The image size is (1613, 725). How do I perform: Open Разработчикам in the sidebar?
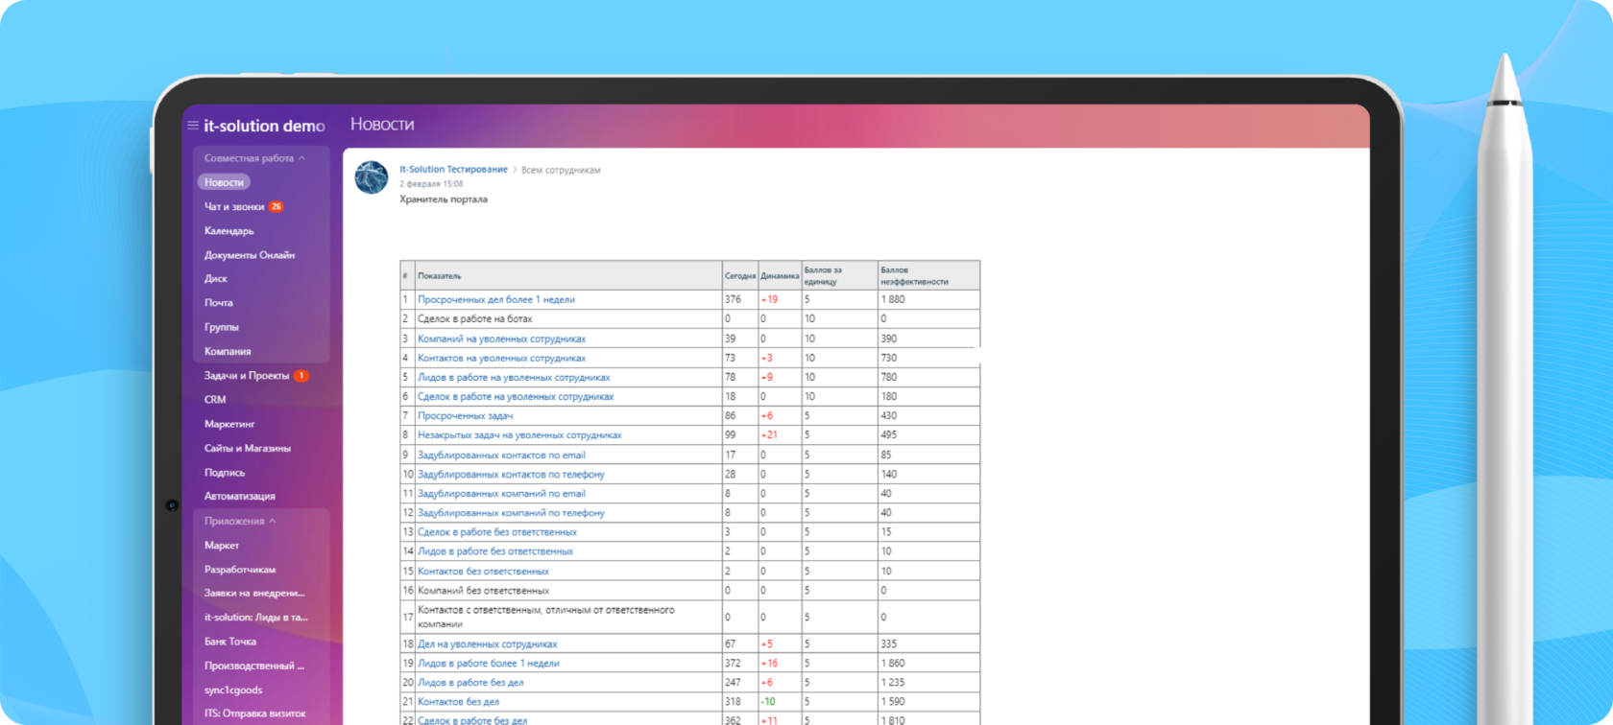coord(240,570)
